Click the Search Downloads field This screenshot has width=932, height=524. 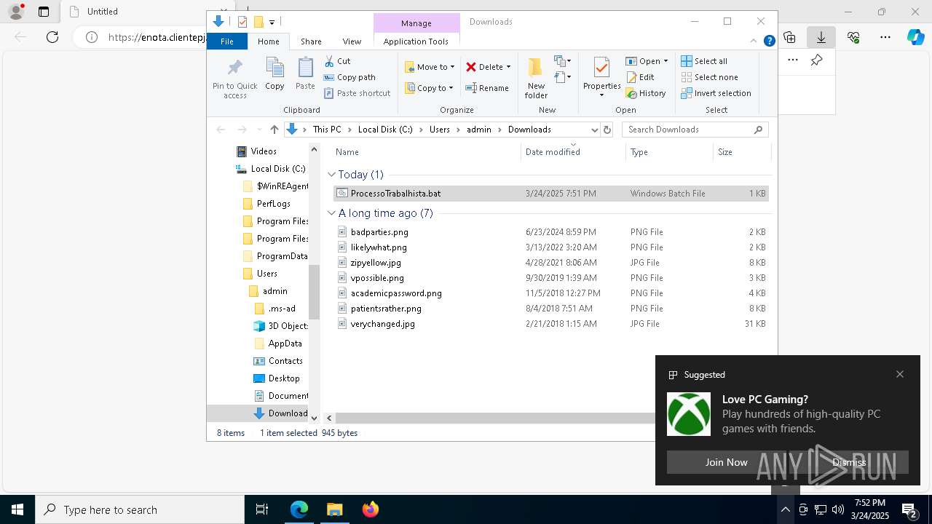click(695, 130)
